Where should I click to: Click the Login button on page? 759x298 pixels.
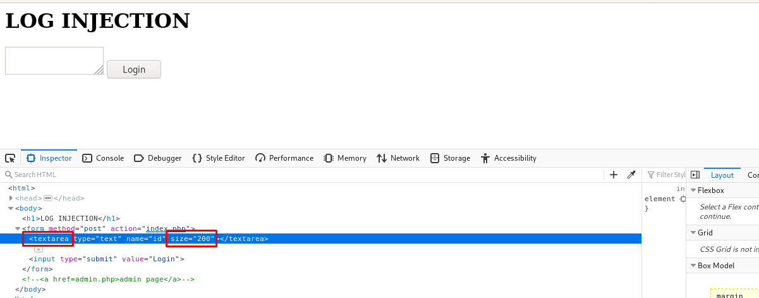134,70
